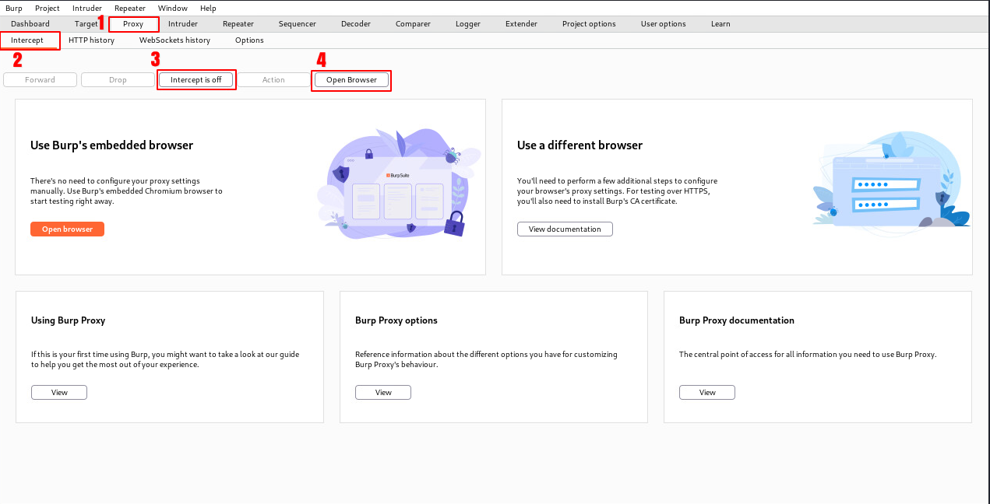The width and height of the screenshot is (990, 504).
Task: Click View under Burp Proxy documentation
Action: (707, 393)
